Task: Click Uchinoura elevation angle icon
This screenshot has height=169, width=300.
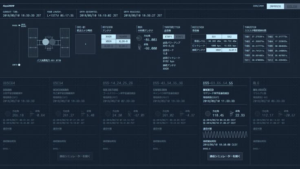Action: pyautogui.click(x=83, y=114)
